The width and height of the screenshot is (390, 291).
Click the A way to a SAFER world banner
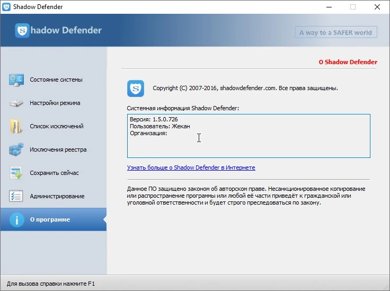coord(336,32)
